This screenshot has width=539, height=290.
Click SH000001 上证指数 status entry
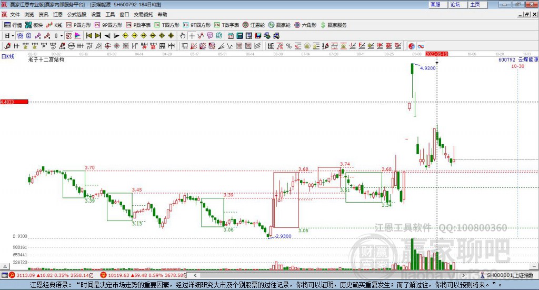(507, 275)
